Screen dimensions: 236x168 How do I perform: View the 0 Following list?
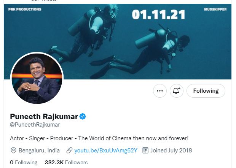click(24, 162)
